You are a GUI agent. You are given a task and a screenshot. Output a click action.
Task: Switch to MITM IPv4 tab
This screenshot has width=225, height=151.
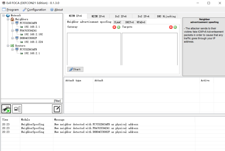tap(98, 16)
